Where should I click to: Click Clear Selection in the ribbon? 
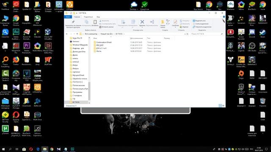click(x=200, y=24)
